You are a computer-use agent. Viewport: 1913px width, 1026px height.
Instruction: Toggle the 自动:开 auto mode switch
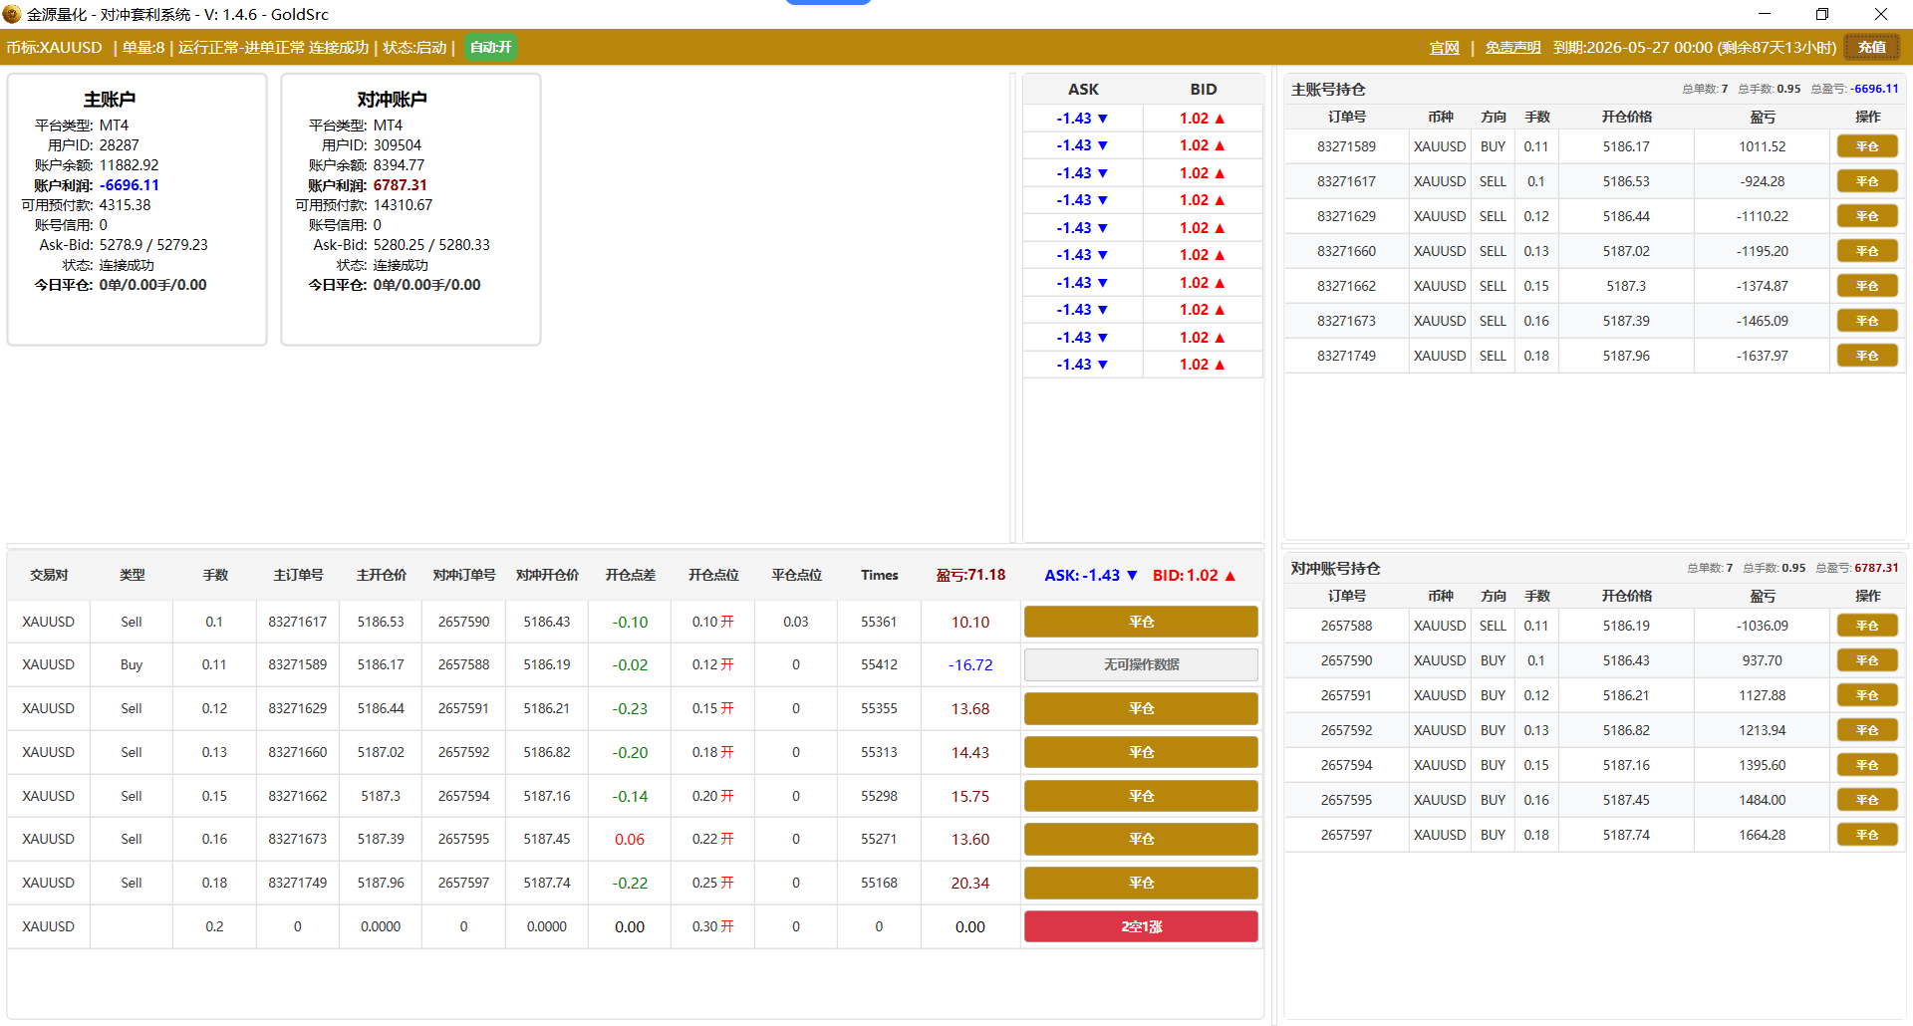pyautogui.click(x=490, y=48)
